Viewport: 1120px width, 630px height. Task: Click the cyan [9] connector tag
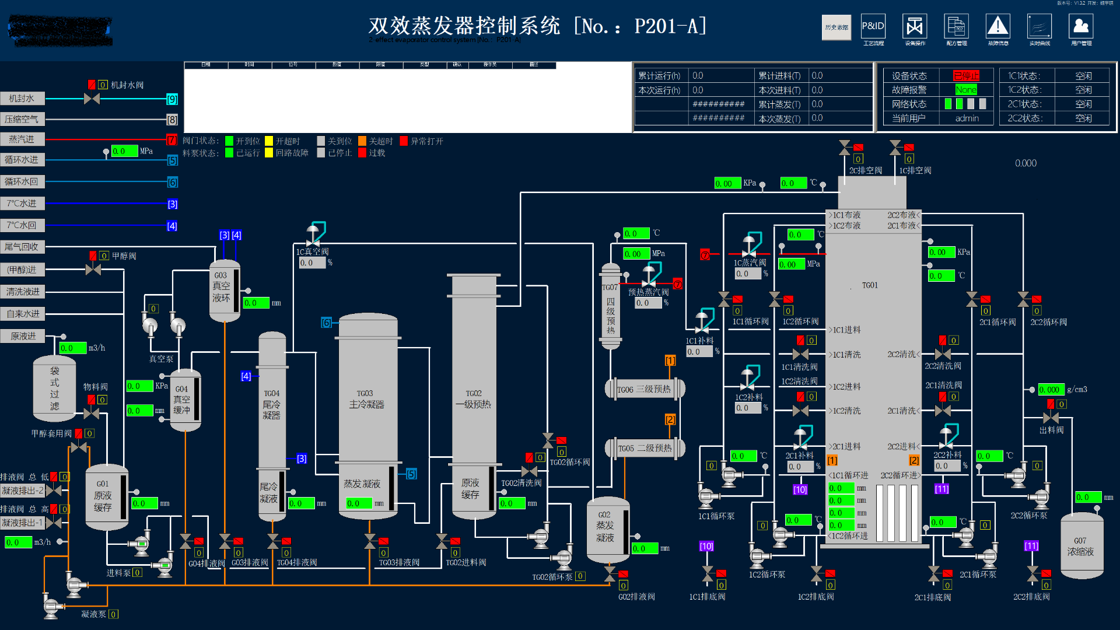(x=172, y=99)
